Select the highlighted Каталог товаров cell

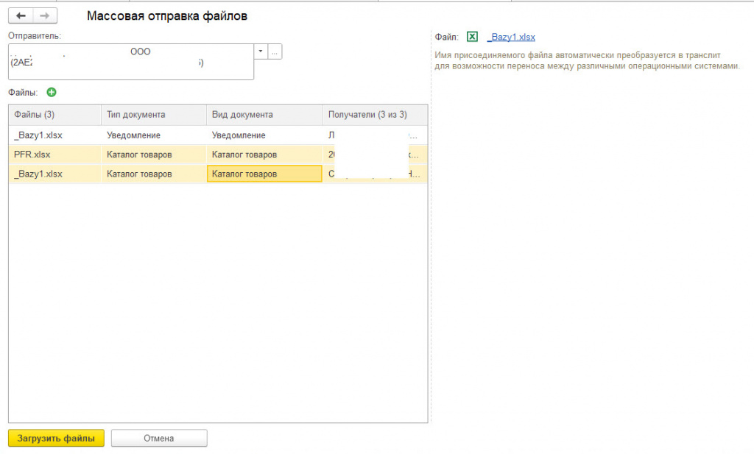pyautogui.click(x=264, y=174)
